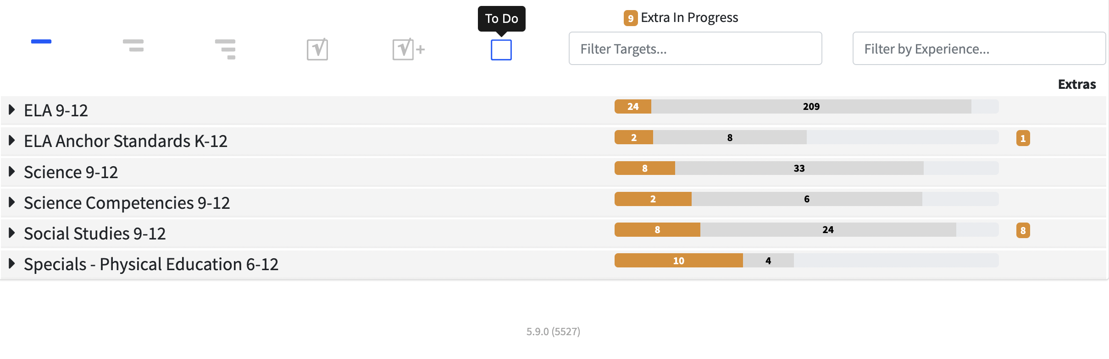This screenshot has height=359, width=1109.
Task: Expand the Science 9-12 row arrow
Action: click(12, 172)
